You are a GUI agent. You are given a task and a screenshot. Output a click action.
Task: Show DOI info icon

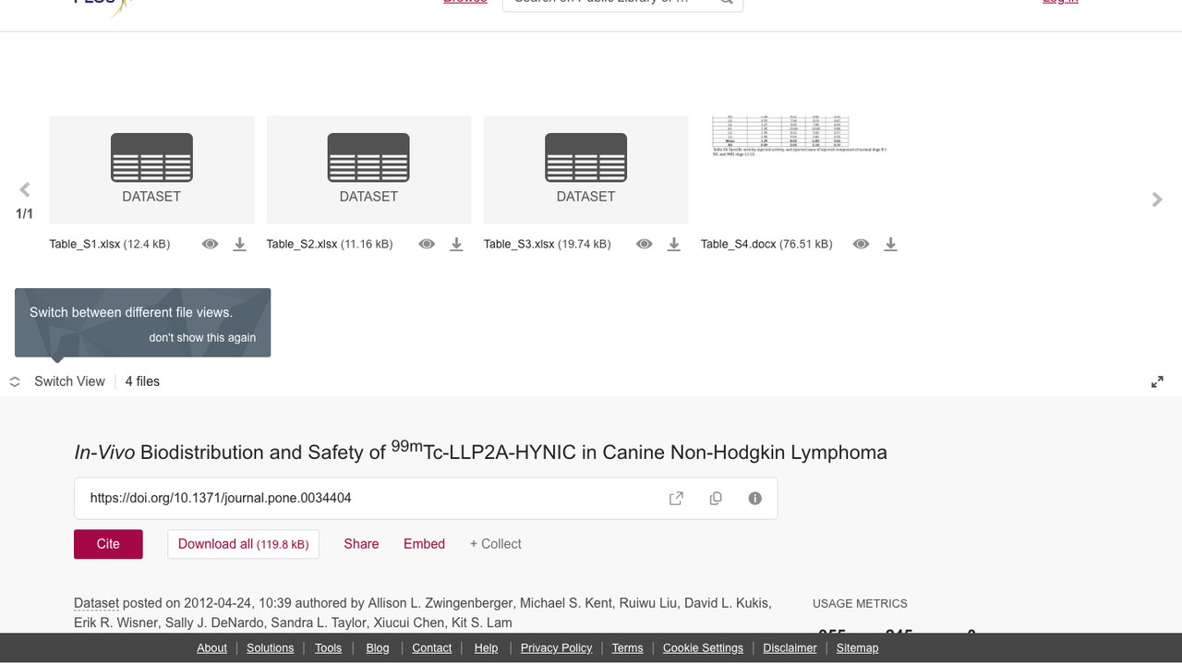(754, 499)
